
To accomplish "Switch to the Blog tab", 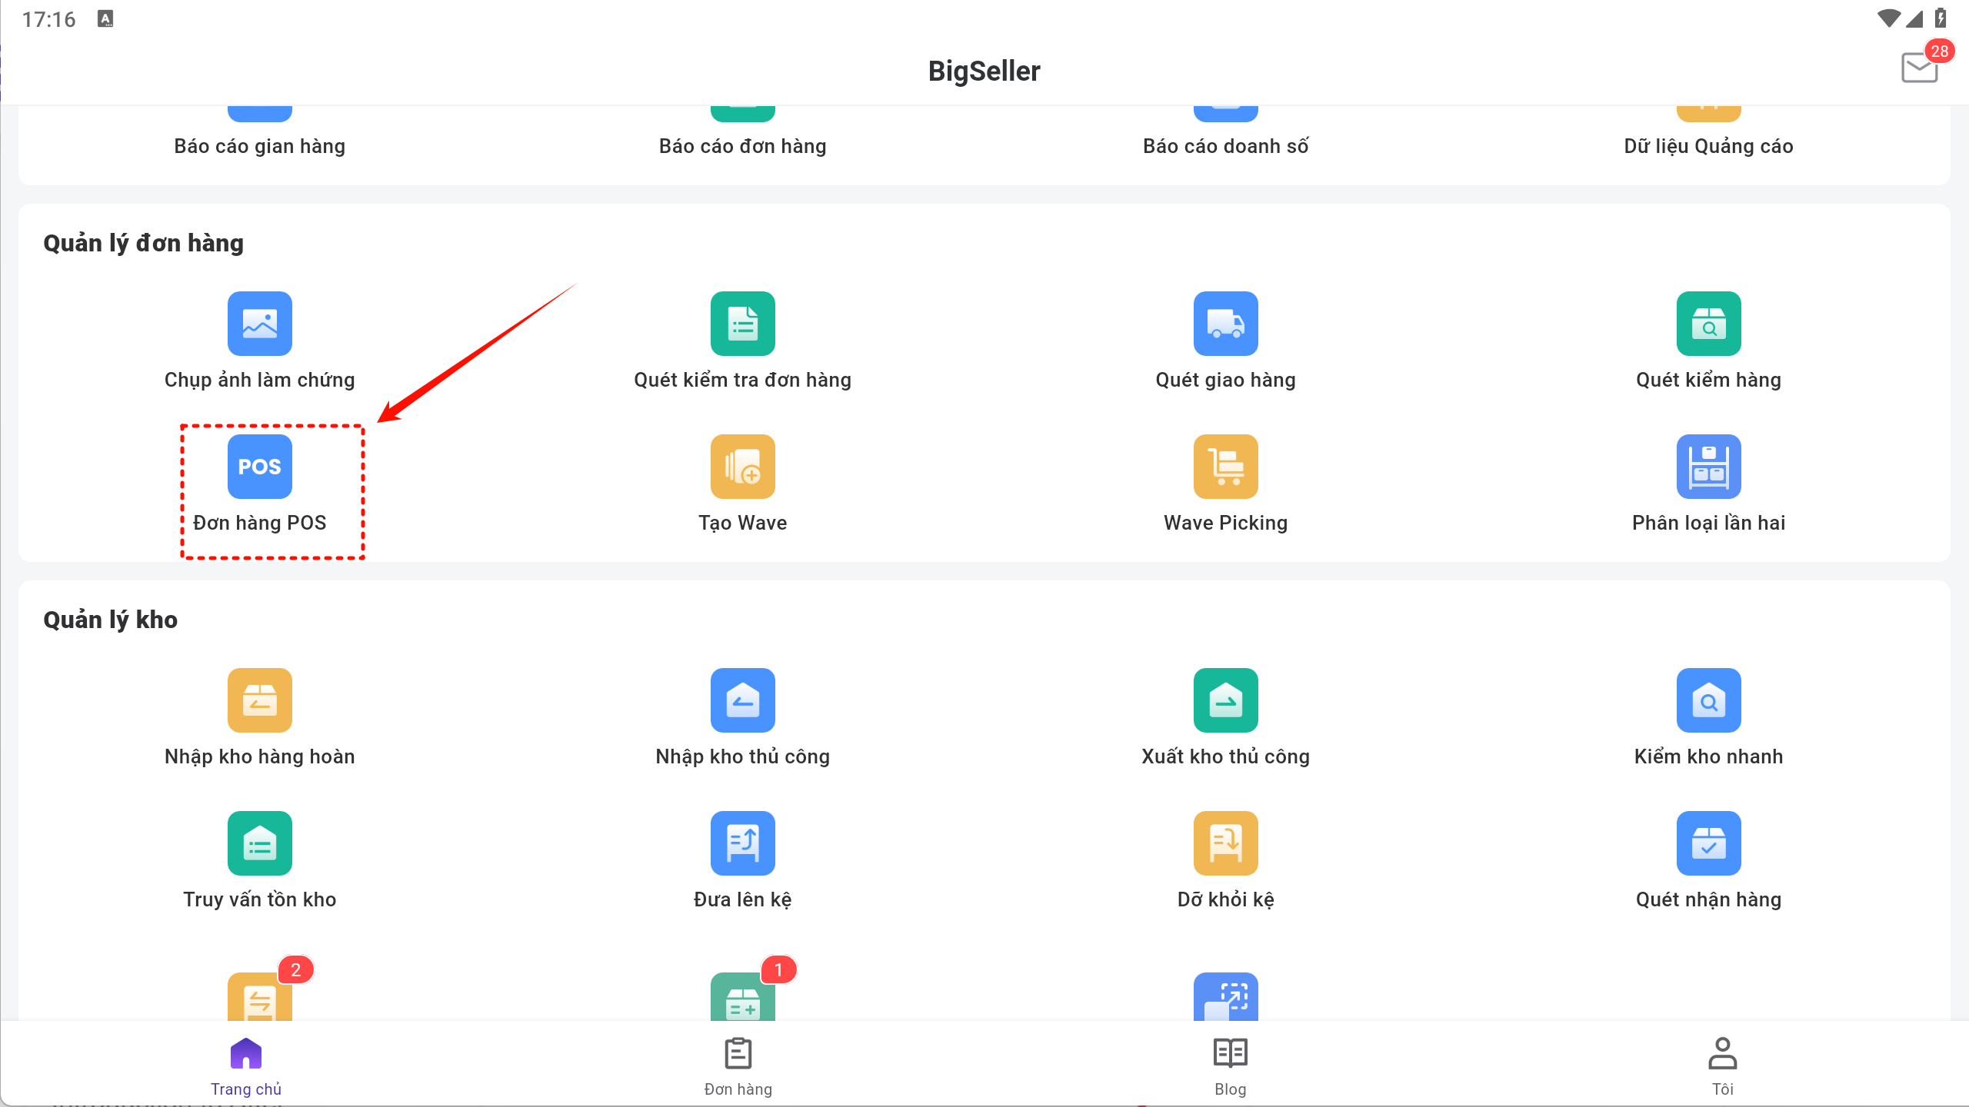I will tap(1230, 1066).
